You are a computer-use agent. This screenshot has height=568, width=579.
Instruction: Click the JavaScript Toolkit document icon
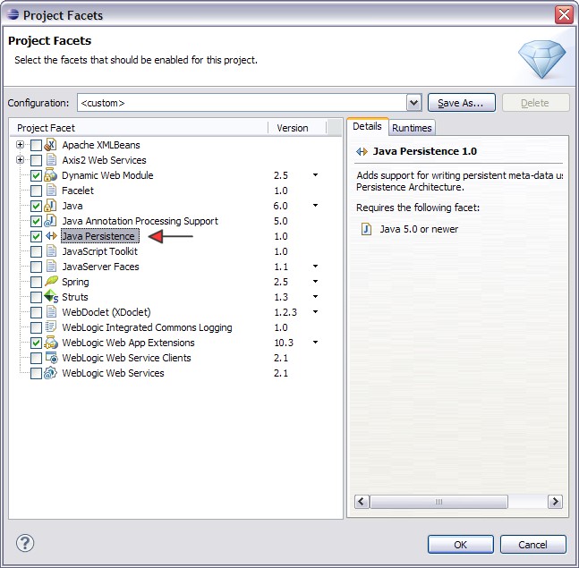[51, 251]
